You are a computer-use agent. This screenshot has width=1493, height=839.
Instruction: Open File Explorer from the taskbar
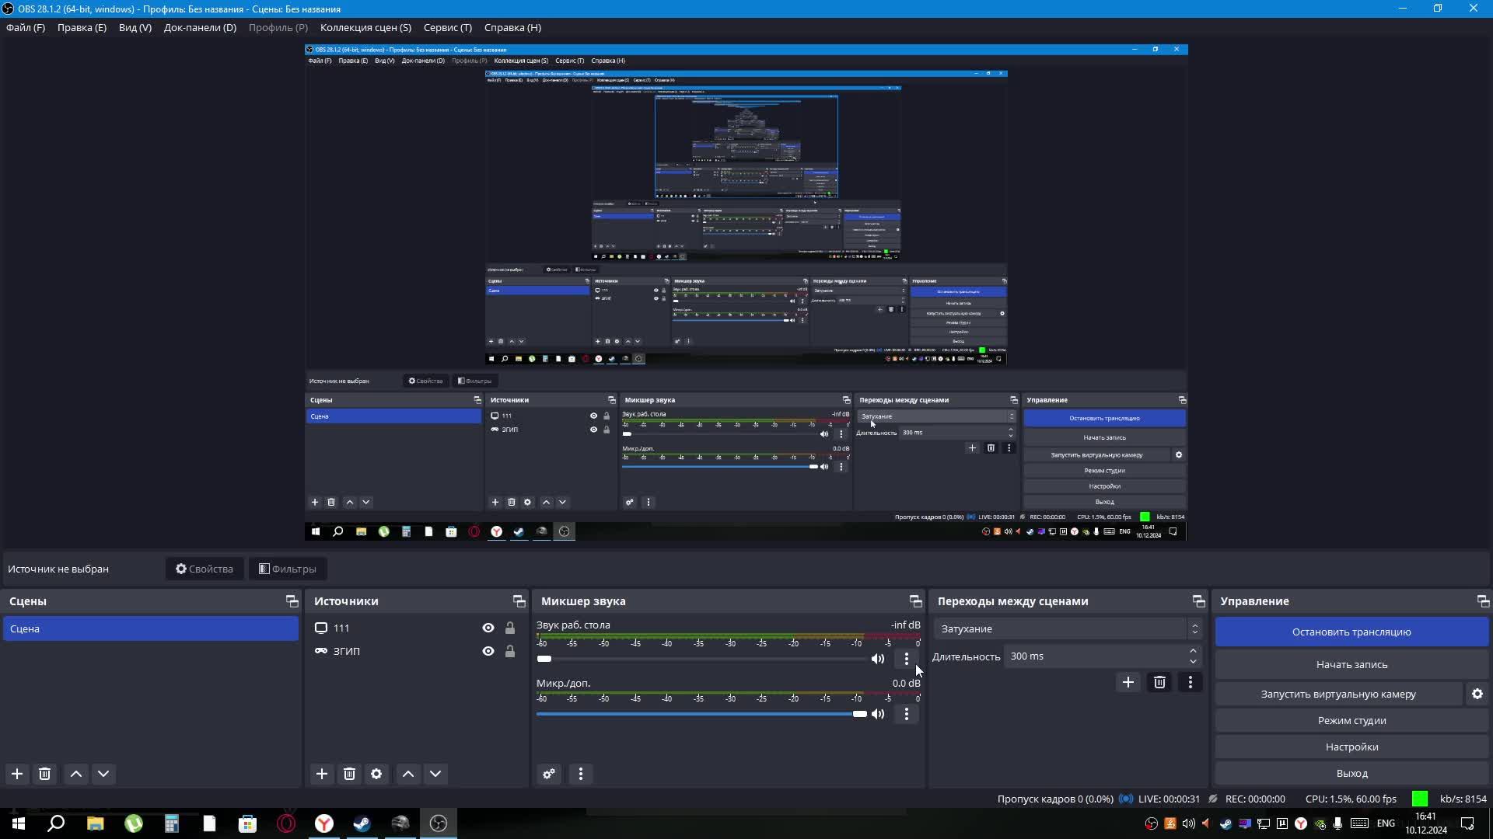pyautogui.click(x=95, y=823)
